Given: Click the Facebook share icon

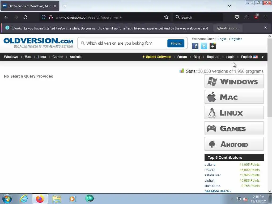Looking at the screenshot, I should (x=195, y=46).
